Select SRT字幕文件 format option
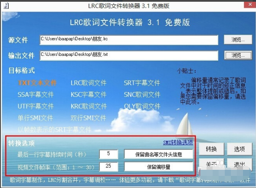This screenshot has width=256, height=188. tap(142, 83)
